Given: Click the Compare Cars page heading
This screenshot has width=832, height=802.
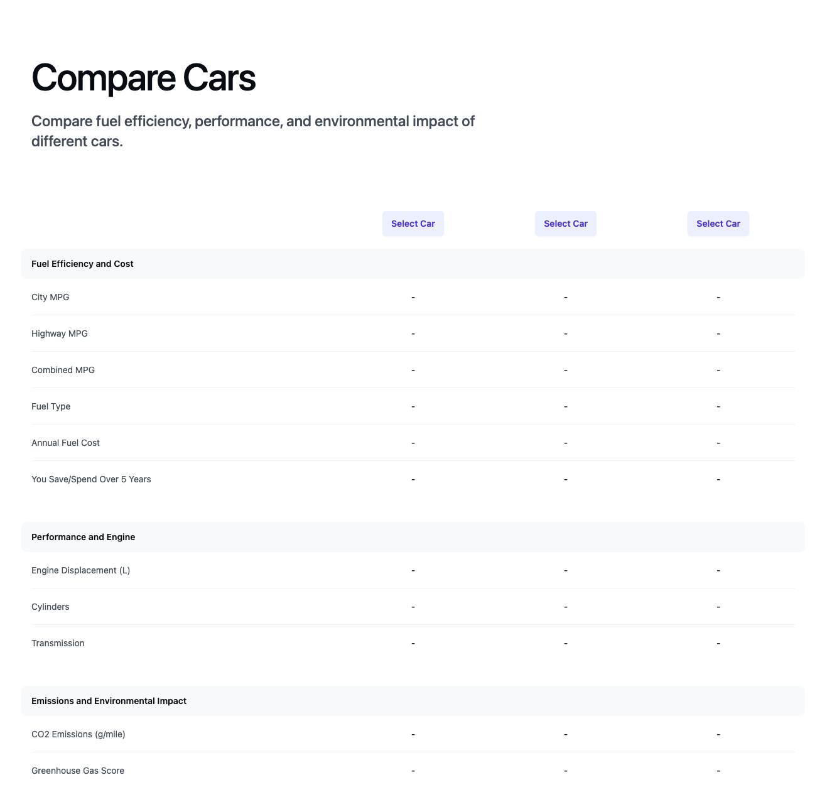Looking at the screenshot, I should coord(144,79).
